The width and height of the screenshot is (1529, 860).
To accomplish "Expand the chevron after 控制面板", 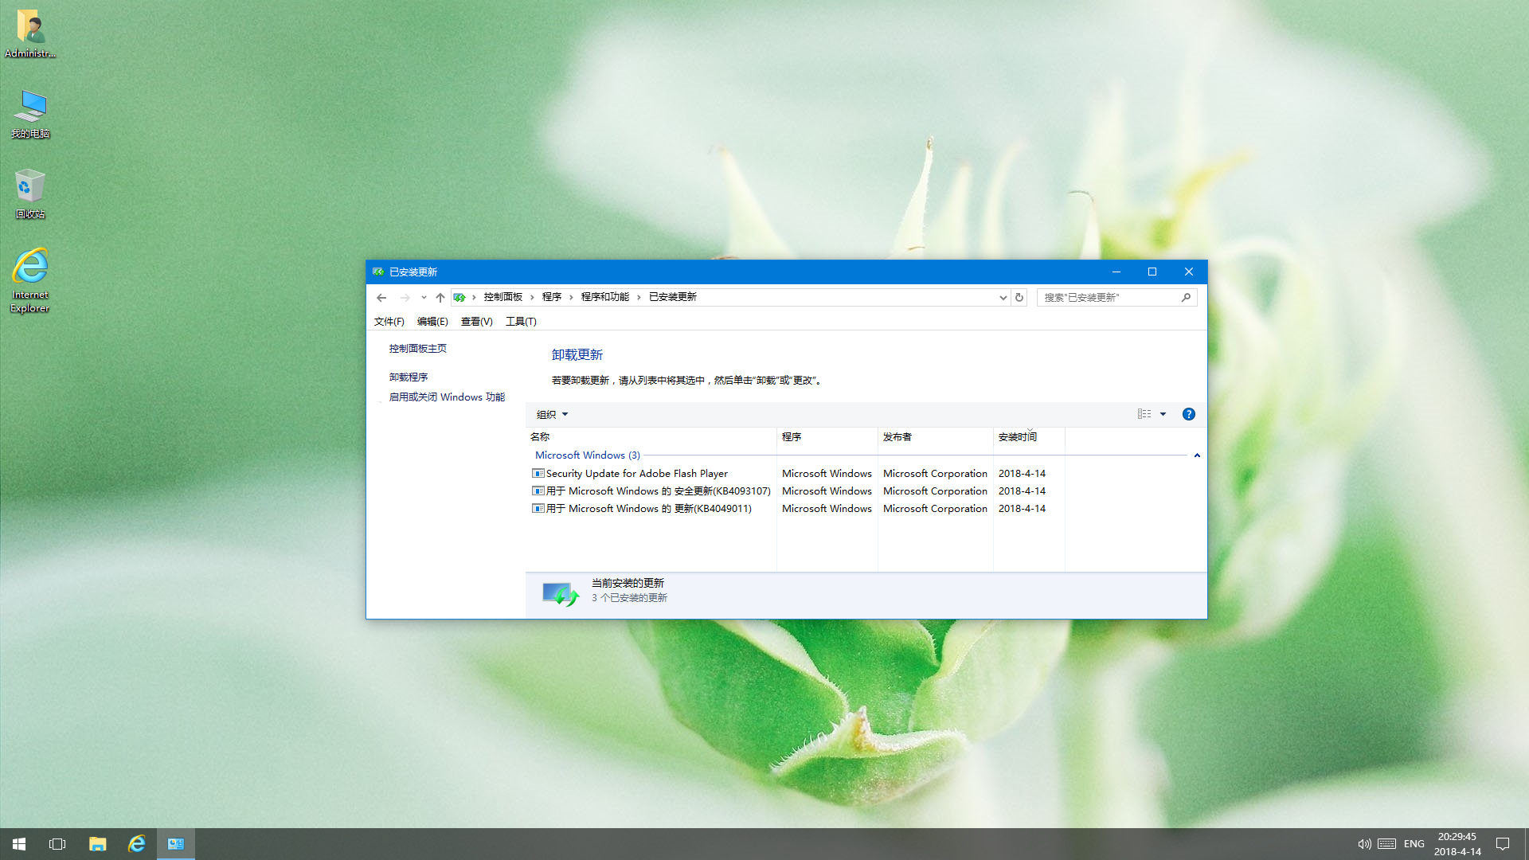I will click(x=532, y=297).
